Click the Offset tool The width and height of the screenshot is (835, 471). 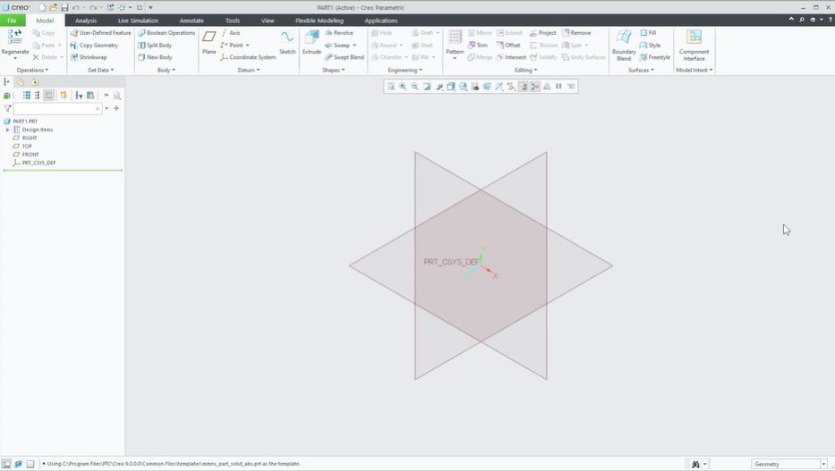click(x=508, y=46)
